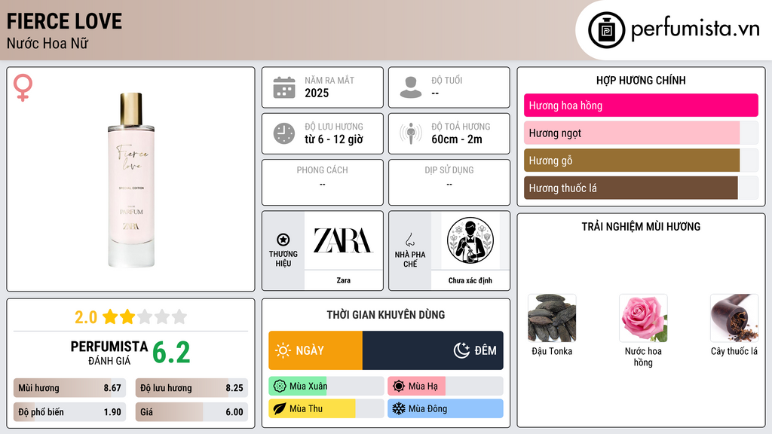Click the Dịp sử dụng card
Image resolution: width=772 pixels, height=434 pixels.
(449, 182)
